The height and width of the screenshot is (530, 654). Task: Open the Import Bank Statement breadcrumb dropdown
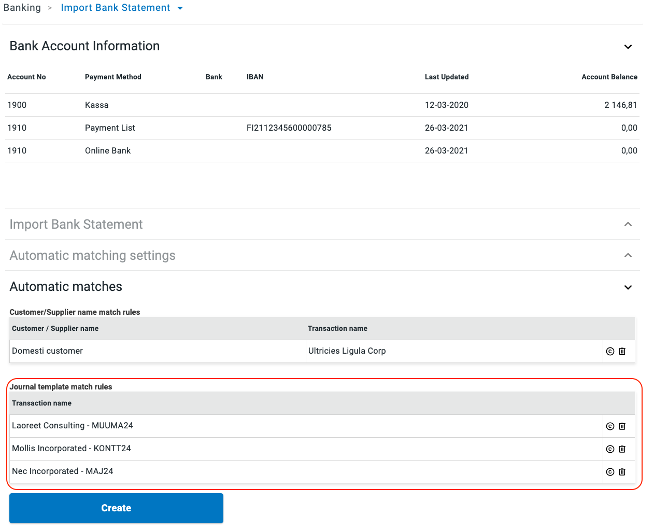180,8
